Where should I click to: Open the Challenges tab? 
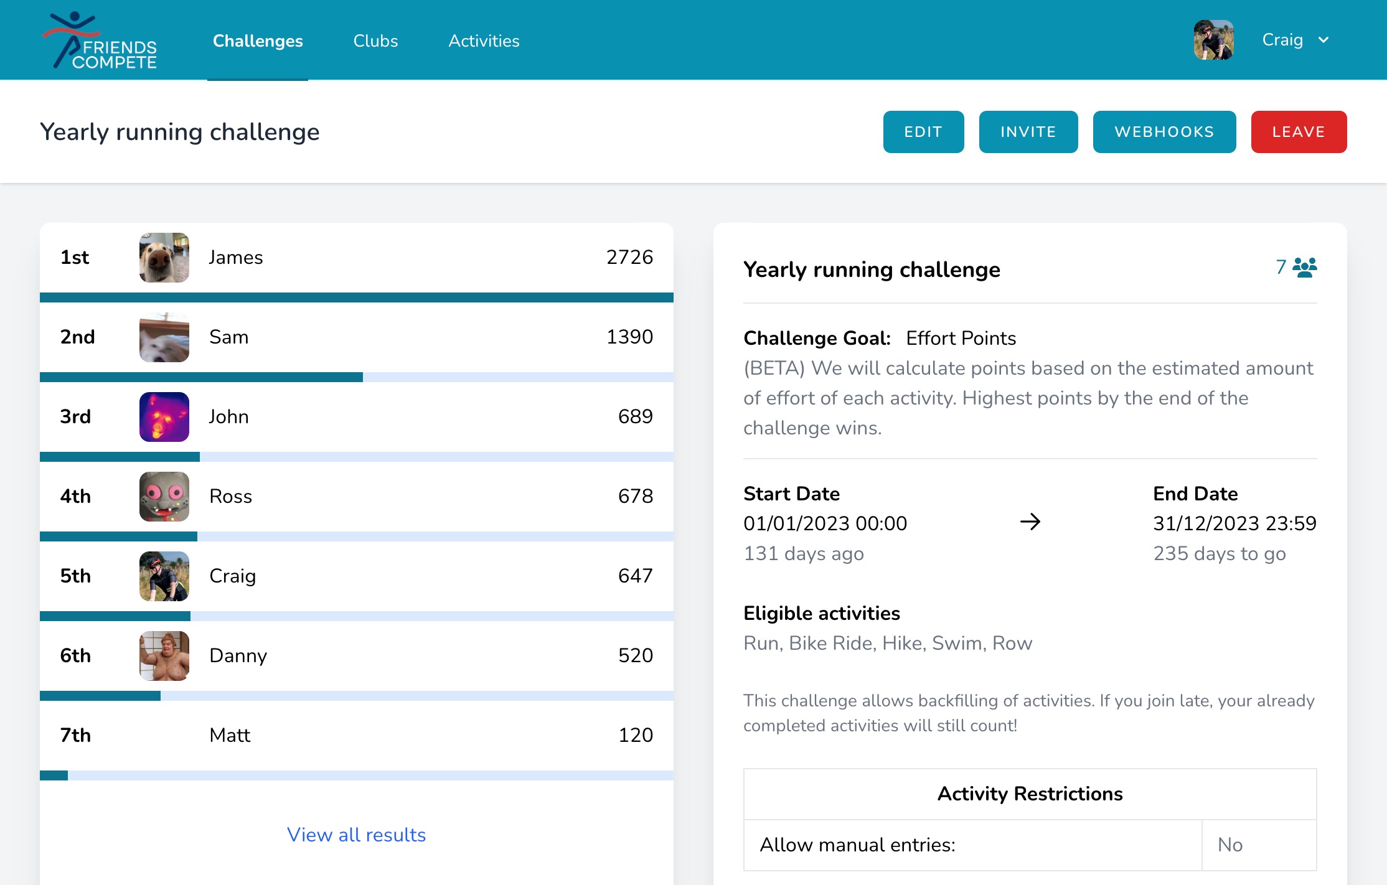258,41
